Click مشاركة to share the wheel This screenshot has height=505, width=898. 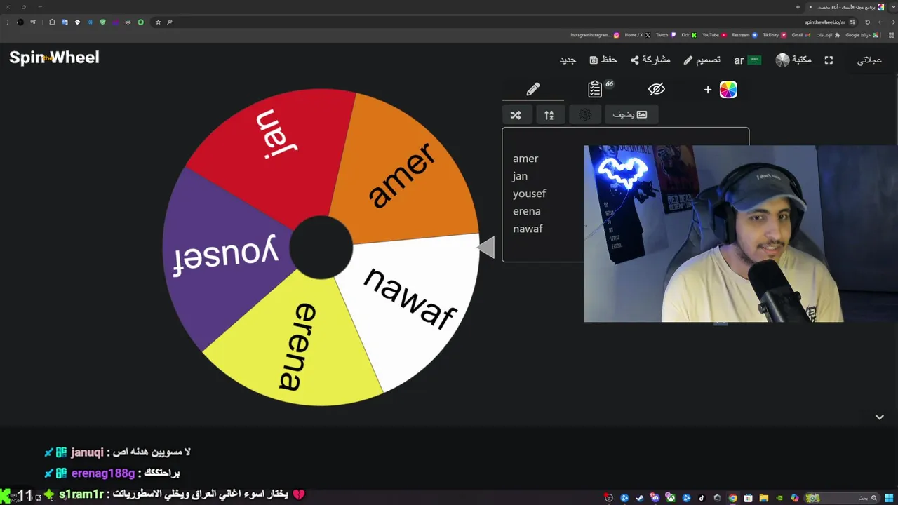pyautogui.click(x=650, y=60)
